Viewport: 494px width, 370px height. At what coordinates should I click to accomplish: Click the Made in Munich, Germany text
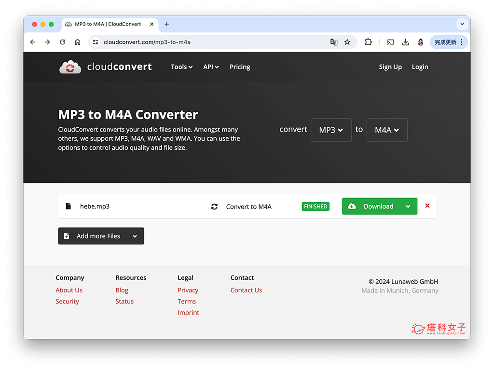click(x=400, y=291)
